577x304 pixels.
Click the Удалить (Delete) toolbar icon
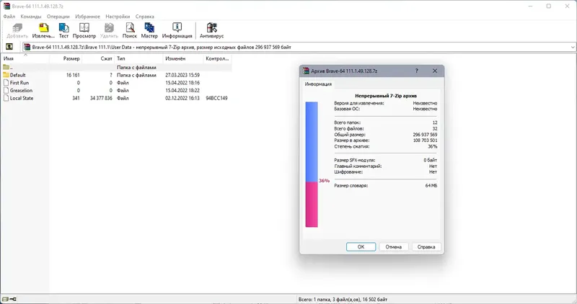(109, 28)
